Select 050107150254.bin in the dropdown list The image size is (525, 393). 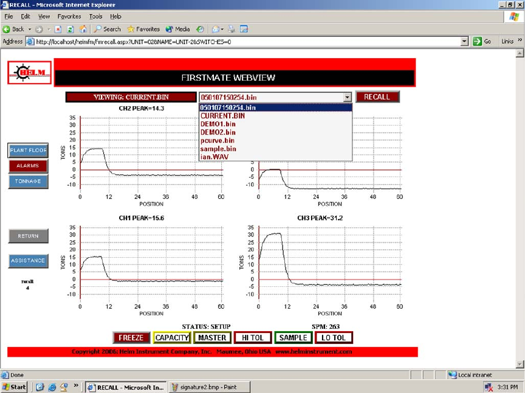point(275,107)
